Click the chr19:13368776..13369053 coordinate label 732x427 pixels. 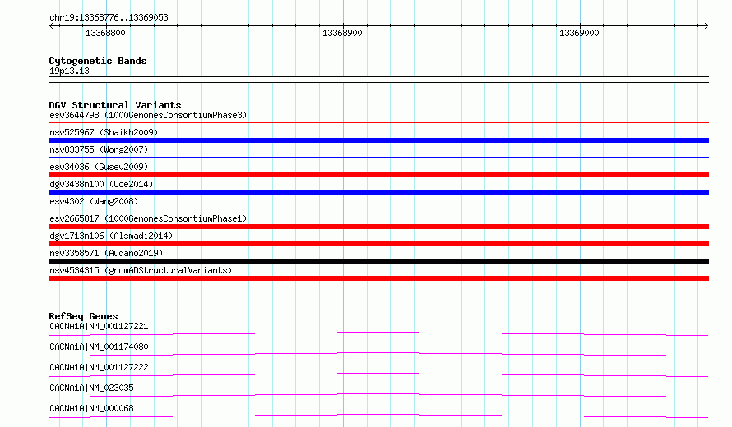tap(109, 18)
